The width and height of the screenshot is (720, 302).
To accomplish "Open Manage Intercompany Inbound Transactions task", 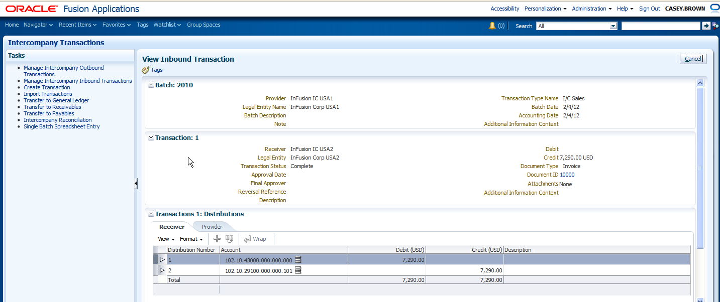I will tap(78, 81).
